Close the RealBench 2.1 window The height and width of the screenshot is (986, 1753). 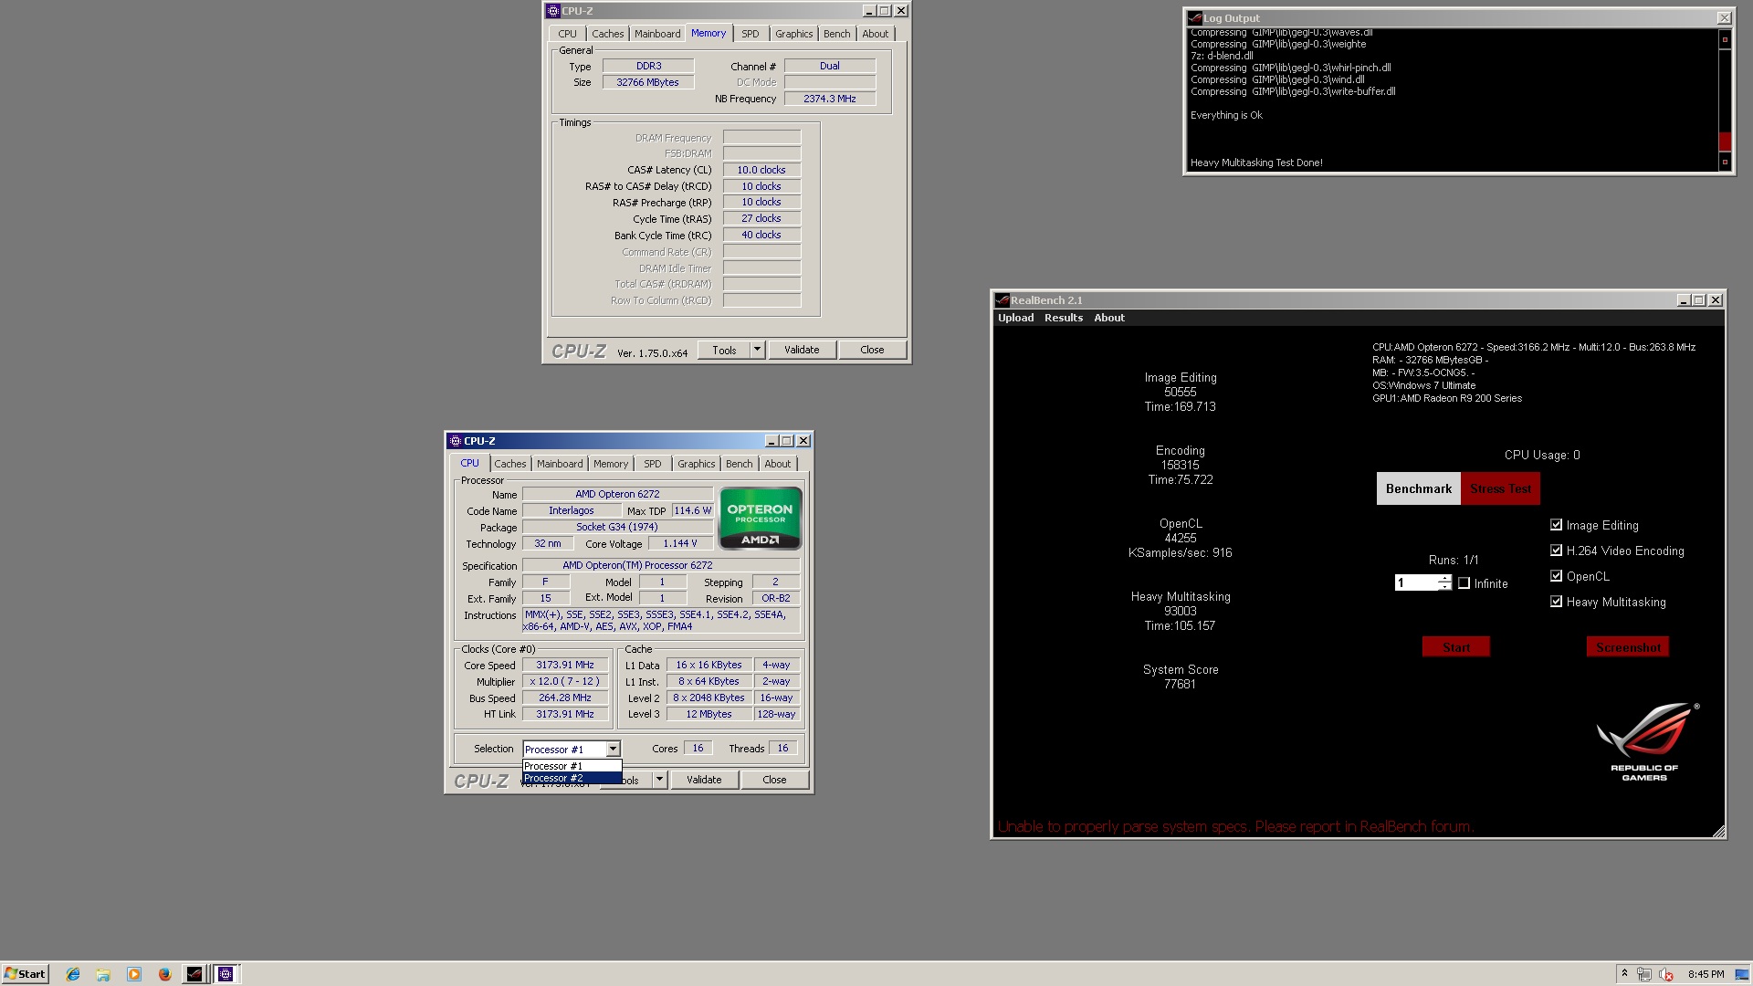click(x=1716, y=300)
